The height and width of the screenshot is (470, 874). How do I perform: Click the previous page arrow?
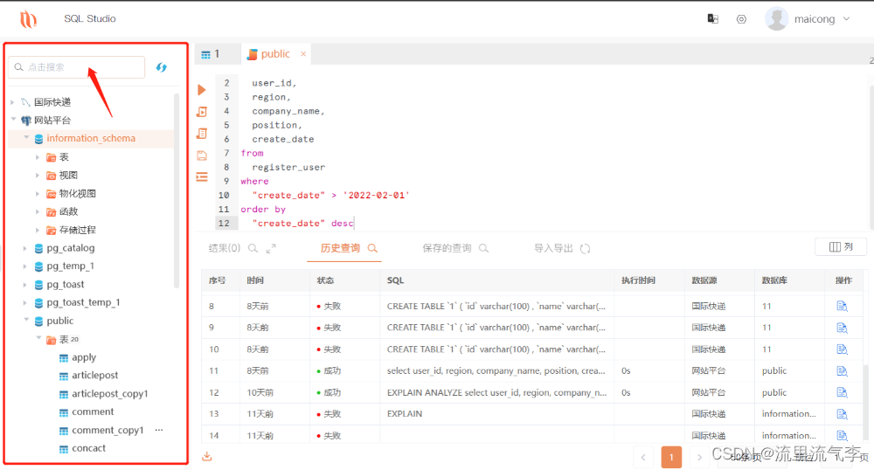click(x=643, y=457)
